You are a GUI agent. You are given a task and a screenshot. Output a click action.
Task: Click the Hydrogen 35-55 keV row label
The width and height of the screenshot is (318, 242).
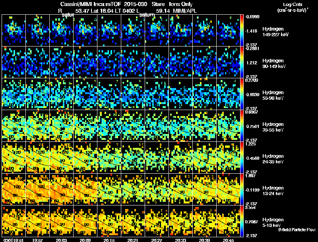click(x=273, y=127)
